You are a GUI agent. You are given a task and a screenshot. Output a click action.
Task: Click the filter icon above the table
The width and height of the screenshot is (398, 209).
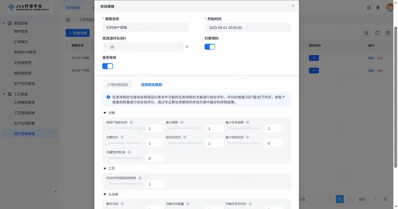pos(366,33)
